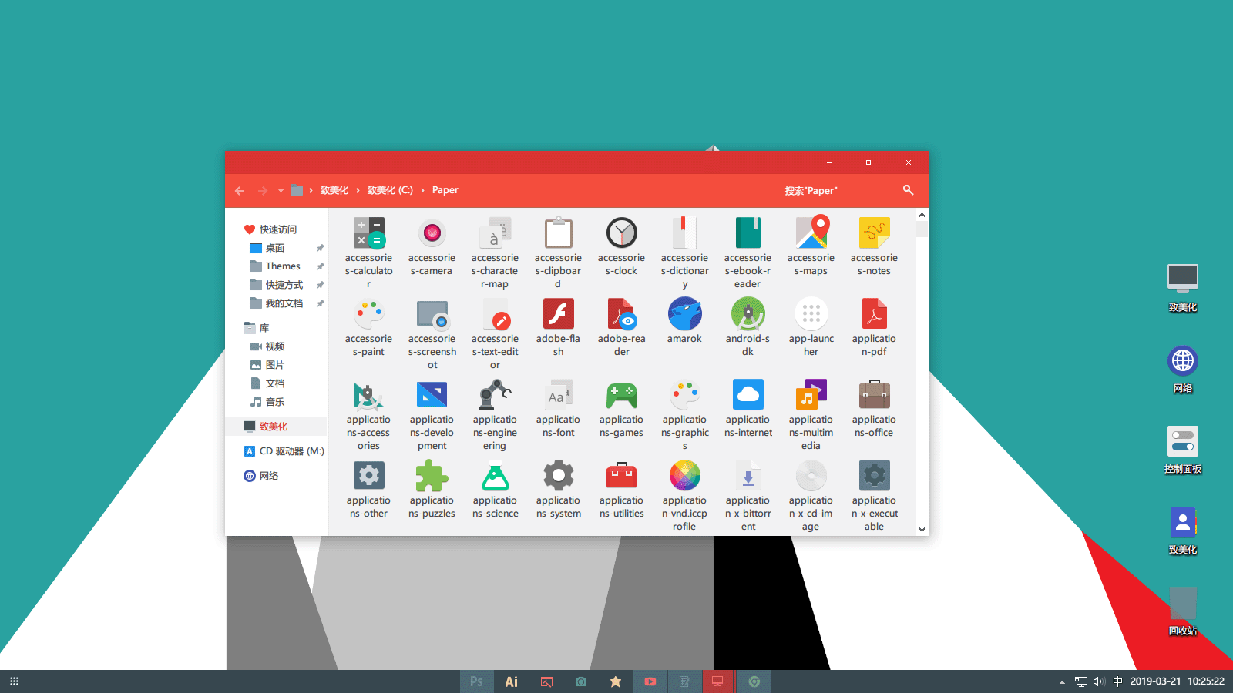Open Themes folder in the sidebar
The image size is (1233, 693).
[x=275, y=266]
